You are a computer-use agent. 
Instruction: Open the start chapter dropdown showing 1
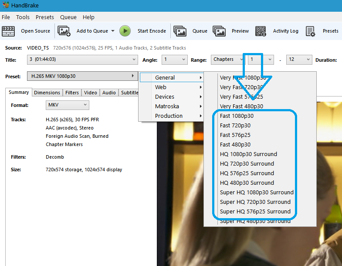click(261, 60)
